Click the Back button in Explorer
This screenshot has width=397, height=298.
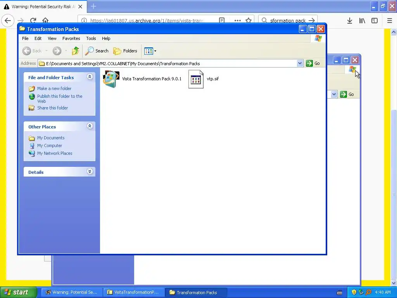(x=32, y=51)
